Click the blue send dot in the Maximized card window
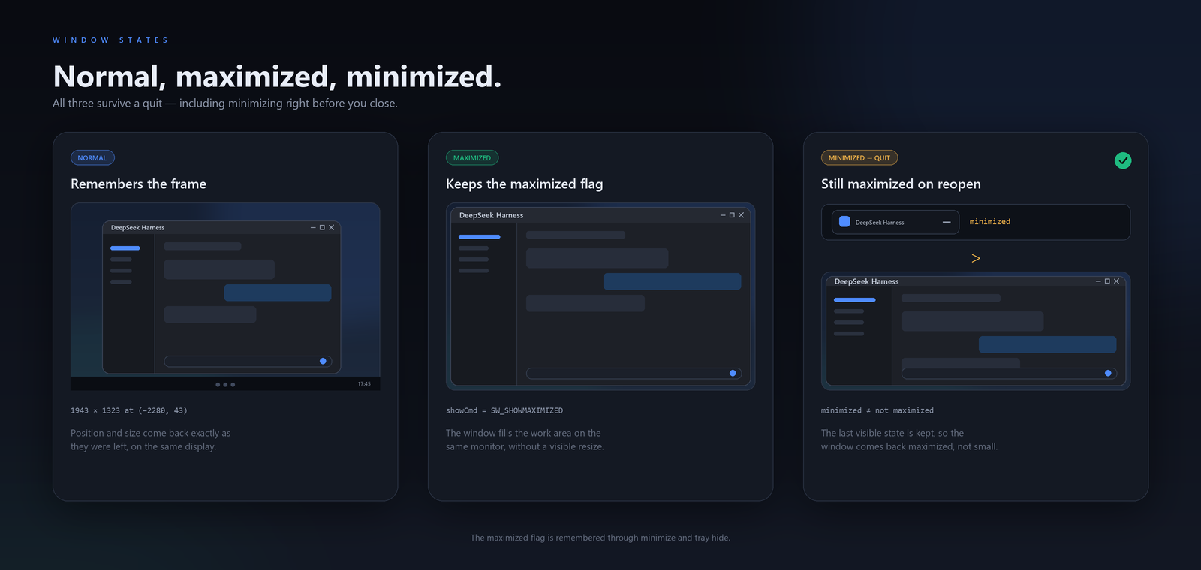1201x570 pixels. [733, 373]
